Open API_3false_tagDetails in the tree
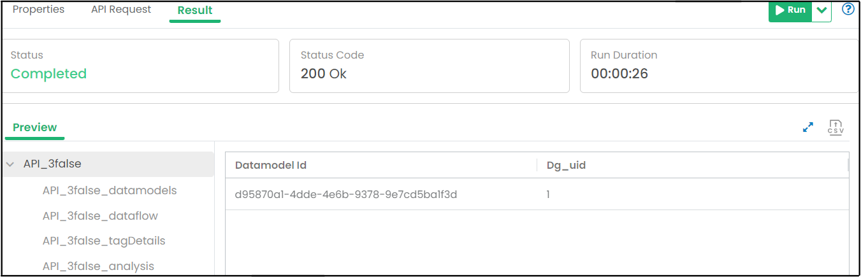This screenshot has width=861, height=277. click(x=104, y=241)
